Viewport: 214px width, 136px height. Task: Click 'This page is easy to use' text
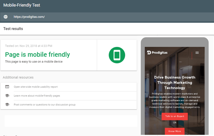pos(34,62)
